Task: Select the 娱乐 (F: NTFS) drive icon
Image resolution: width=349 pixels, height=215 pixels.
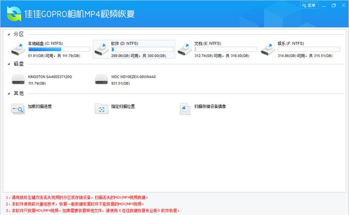Action: tap(268, 49)
